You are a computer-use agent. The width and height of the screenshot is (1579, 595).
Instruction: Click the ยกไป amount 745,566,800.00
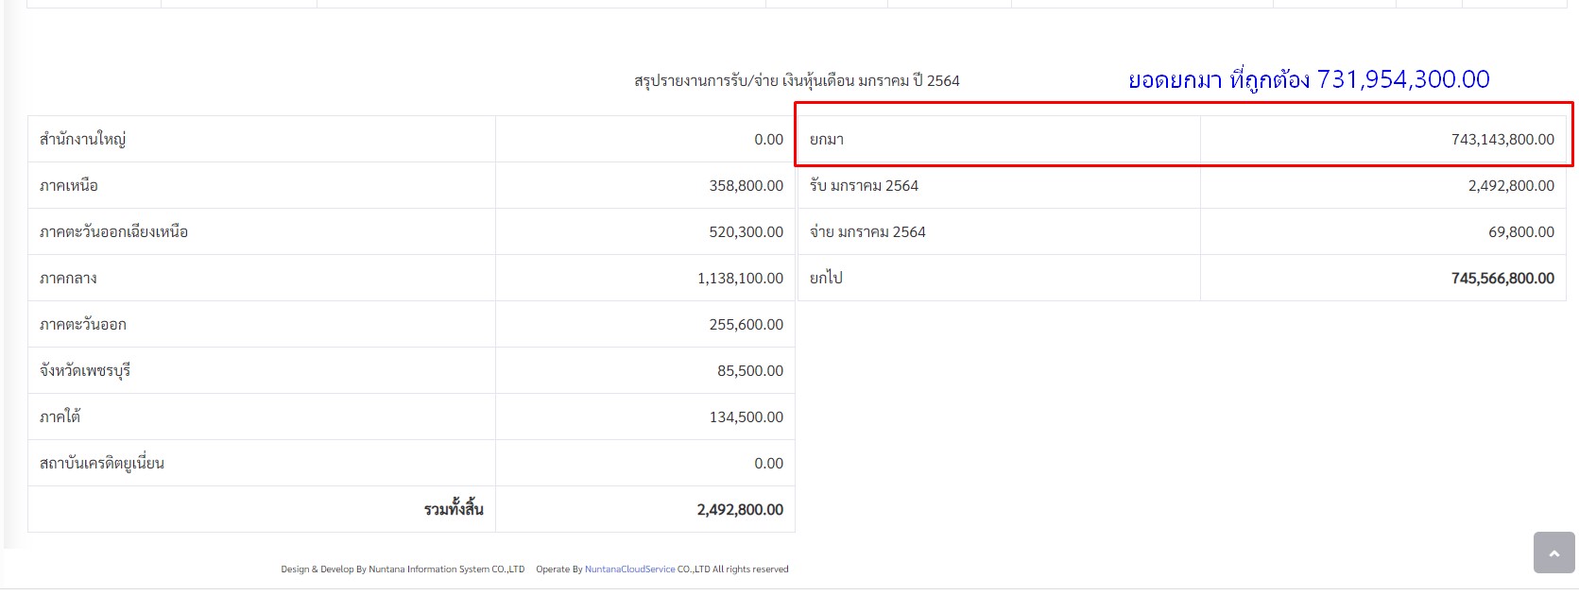pyautogui.click(x=1502, y=279)
